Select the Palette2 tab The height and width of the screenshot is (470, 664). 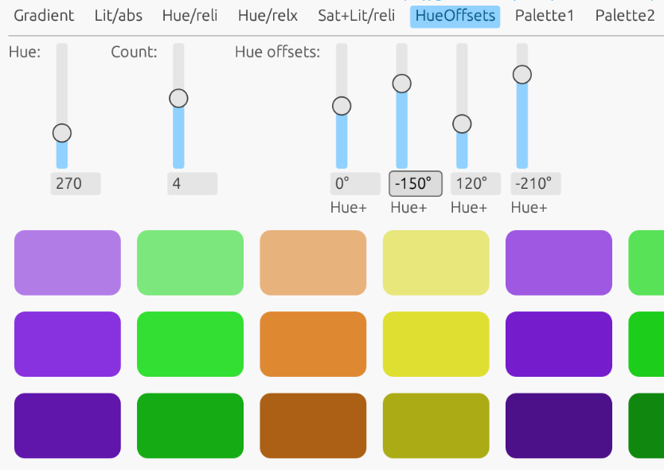tap(625, 16)
